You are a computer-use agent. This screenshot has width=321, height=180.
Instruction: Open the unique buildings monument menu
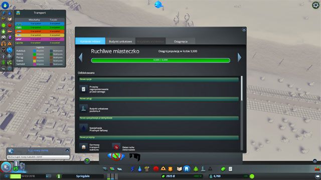coord(203,169)
